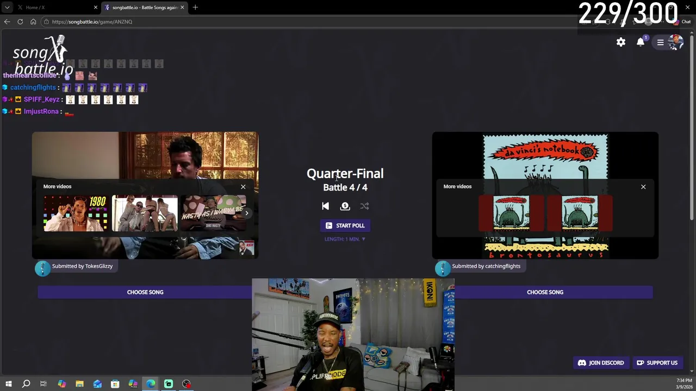Click the user profile avatar

coord(675,42)
